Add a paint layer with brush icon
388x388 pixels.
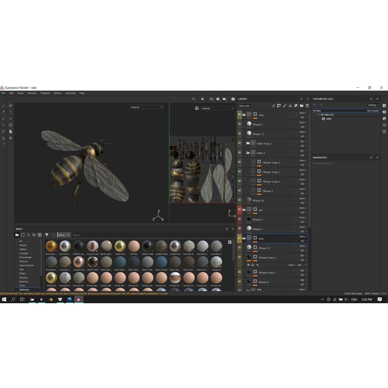tap(285, 106)
